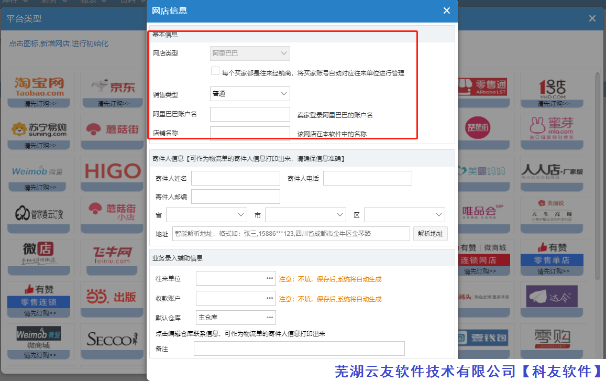Close the 平台类型 window
The image size is (606, 381).
coord(592,18)
